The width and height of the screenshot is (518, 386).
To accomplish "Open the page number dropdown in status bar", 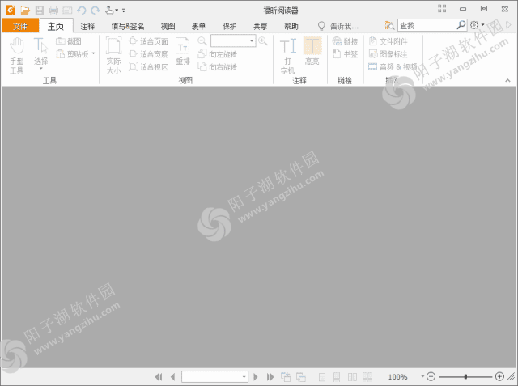I will click(244, 377).
